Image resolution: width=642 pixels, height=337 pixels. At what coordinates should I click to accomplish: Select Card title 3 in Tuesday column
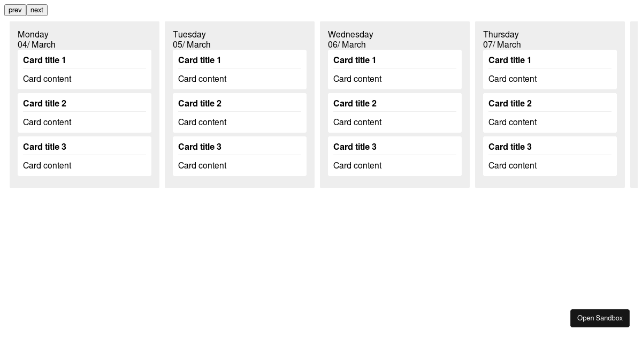200,147
